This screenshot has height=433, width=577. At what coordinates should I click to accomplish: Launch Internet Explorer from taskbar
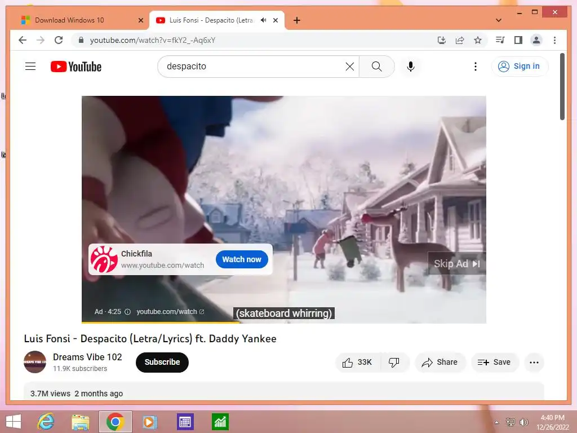pyautogui.click(x=46, y=422)
